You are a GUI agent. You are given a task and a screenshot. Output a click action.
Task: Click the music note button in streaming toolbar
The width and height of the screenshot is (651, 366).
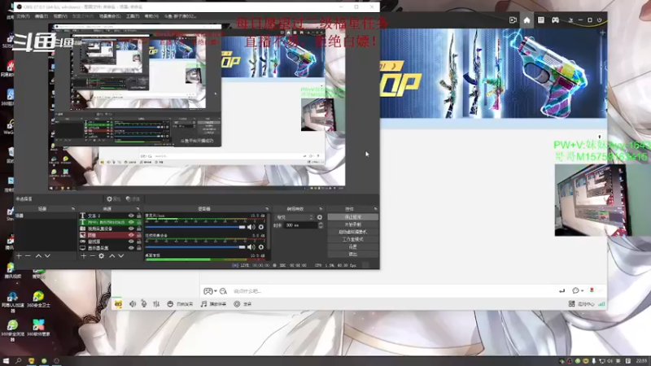tap(213, 304)
